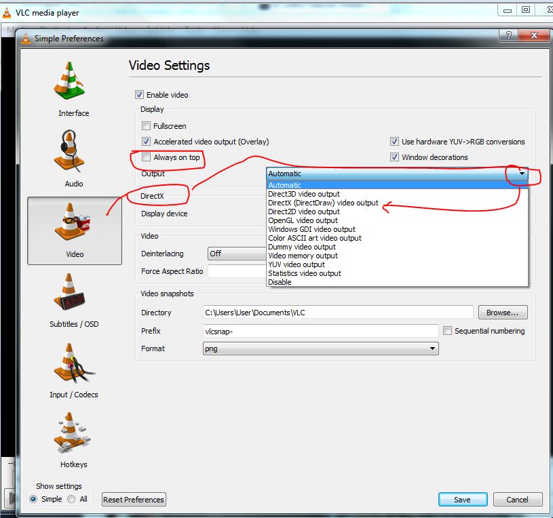Image resolution: width=553 pixels, height=518 pixels.
Task: Choose DirectX (DirectDraw) video output option
Action: (397, 203)
